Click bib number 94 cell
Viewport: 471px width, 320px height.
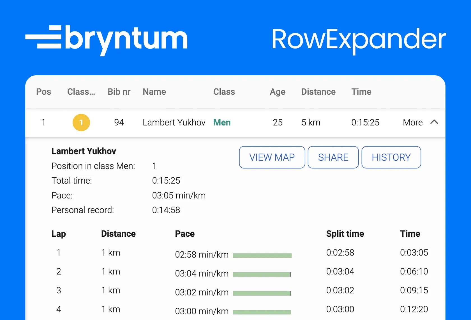coord(119,122)
